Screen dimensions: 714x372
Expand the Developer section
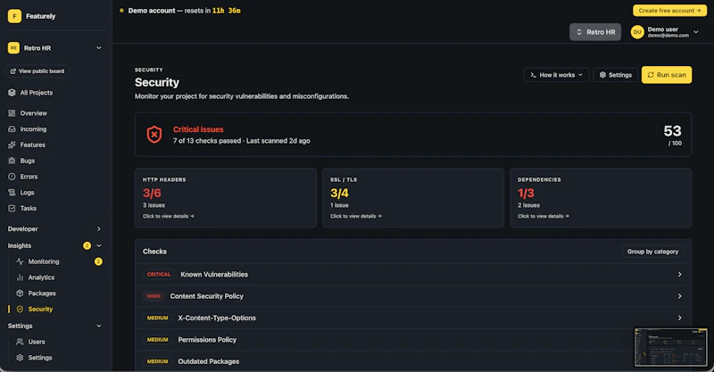click(x=99, y=229)
